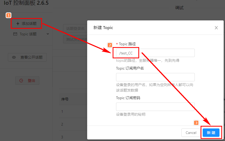
Task: Focus the Topic 订阅密码 input field
Action: coord(155,107)
